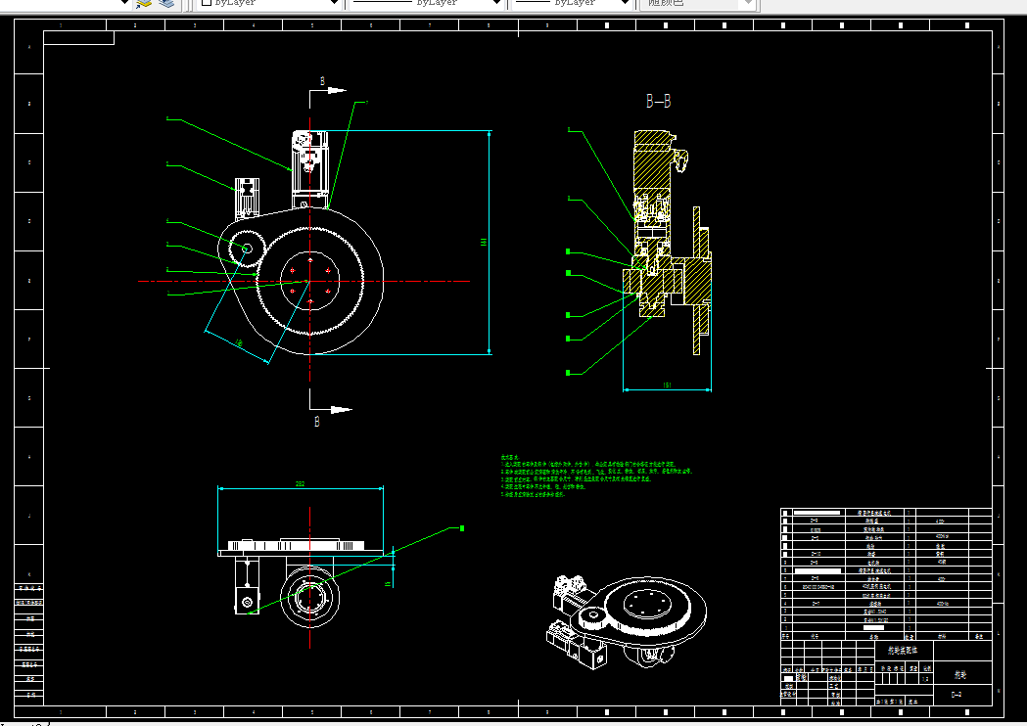Image resolution: width=1027 pixels, height=726 pixels.
Task: Click the small pinion gear center
Action: 247,249
